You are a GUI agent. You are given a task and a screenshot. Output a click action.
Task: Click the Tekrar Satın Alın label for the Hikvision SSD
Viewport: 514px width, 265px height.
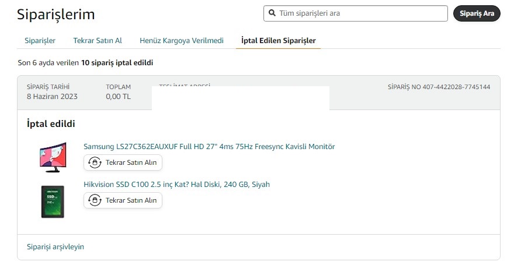131,200
